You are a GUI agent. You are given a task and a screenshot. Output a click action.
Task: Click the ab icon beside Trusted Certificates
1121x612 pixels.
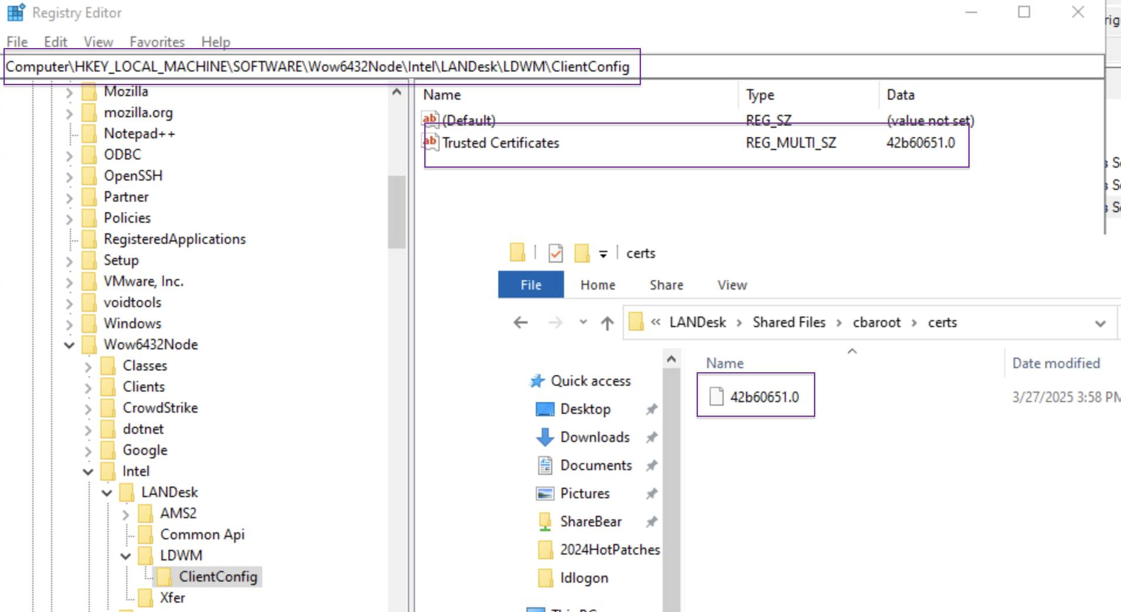[430, 141]
